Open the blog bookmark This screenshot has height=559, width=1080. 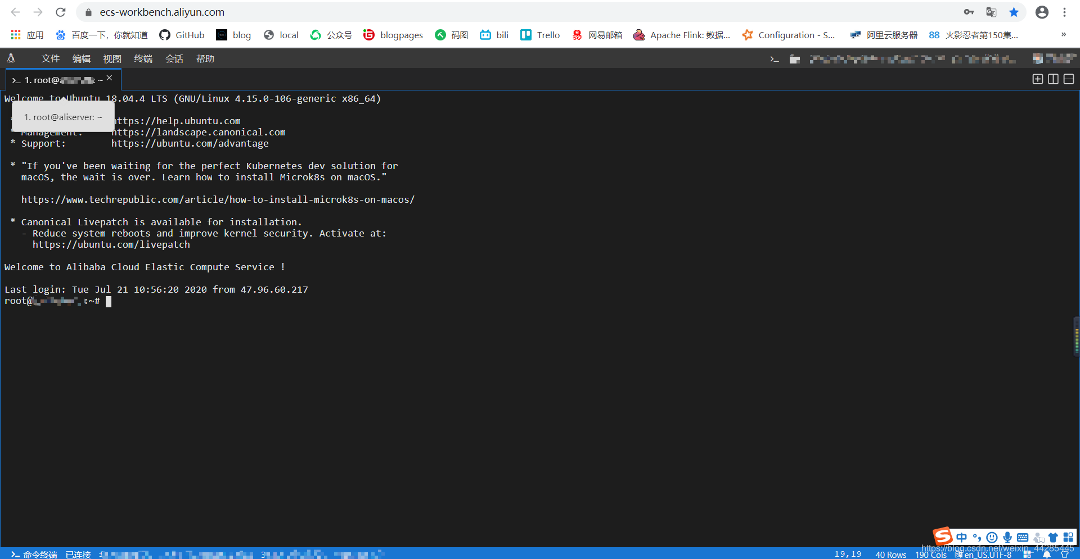point(234,35)
